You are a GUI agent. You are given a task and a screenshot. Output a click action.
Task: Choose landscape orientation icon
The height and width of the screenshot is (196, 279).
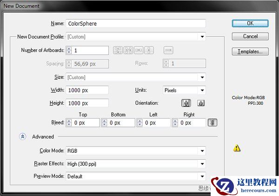click(201, 103)
